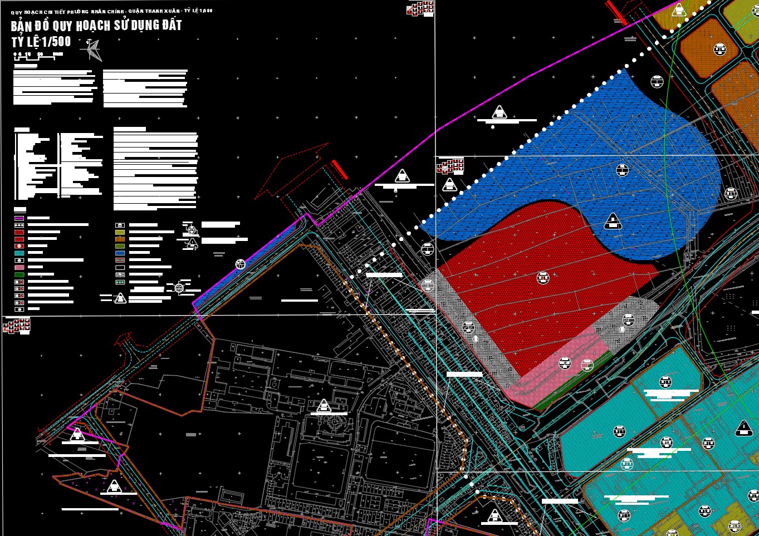Click the orange hatch swatch in the legend

120,239
